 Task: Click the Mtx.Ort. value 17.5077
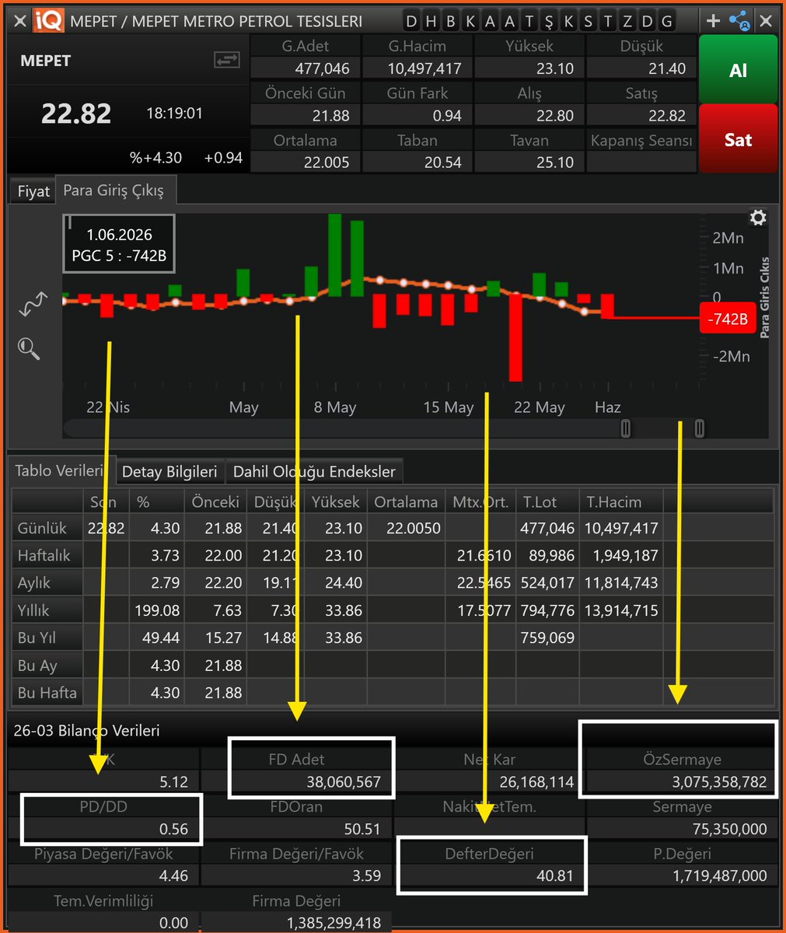coord(484,610)
